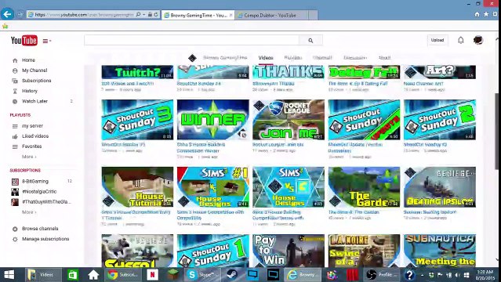The height and width of the screenshot is (282, 501).
Task: Click the add-to-favorites-bar star icon
Action: point(5,26)
